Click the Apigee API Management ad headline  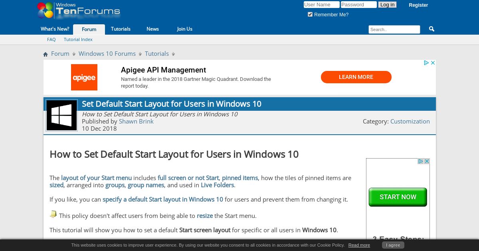click(164, 70)
